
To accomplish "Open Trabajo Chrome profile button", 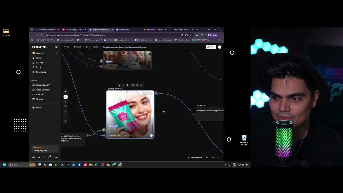I will point(212,35).
